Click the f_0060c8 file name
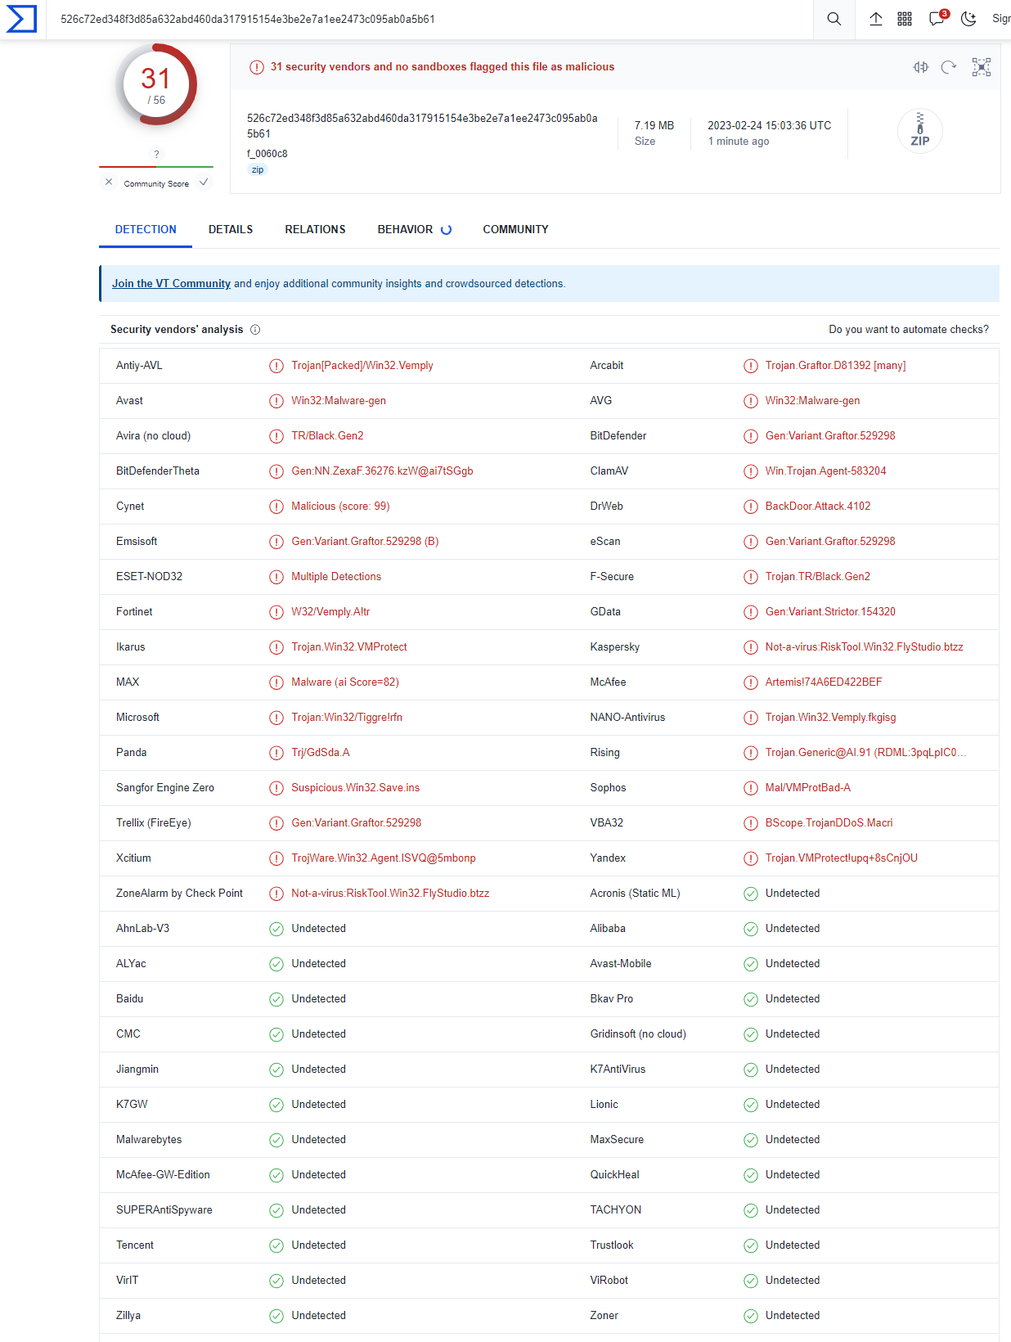1011x1342 pixels. click(267, 154)
